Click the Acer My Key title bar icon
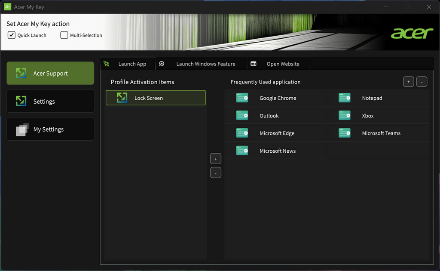440x271 pixels. [x=8, y=7]
